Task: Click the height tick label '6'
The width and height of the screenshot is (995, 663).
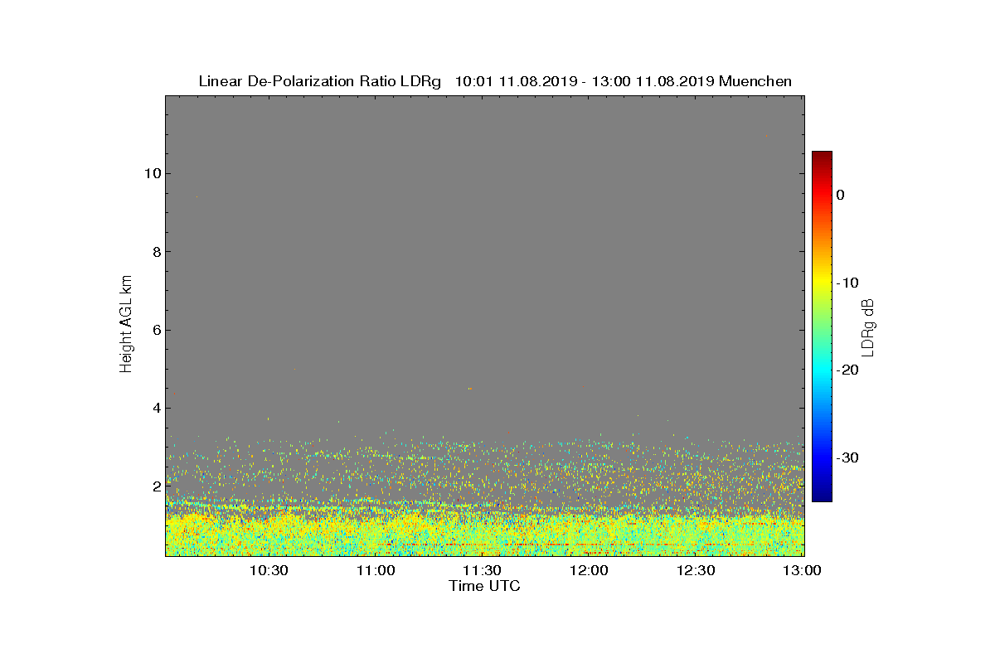Action: pos(155,330)
